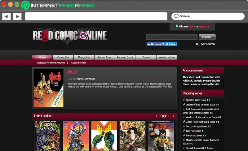Open the Home tab
Viewport: 248px width, 151px height.
click(42, 57)
